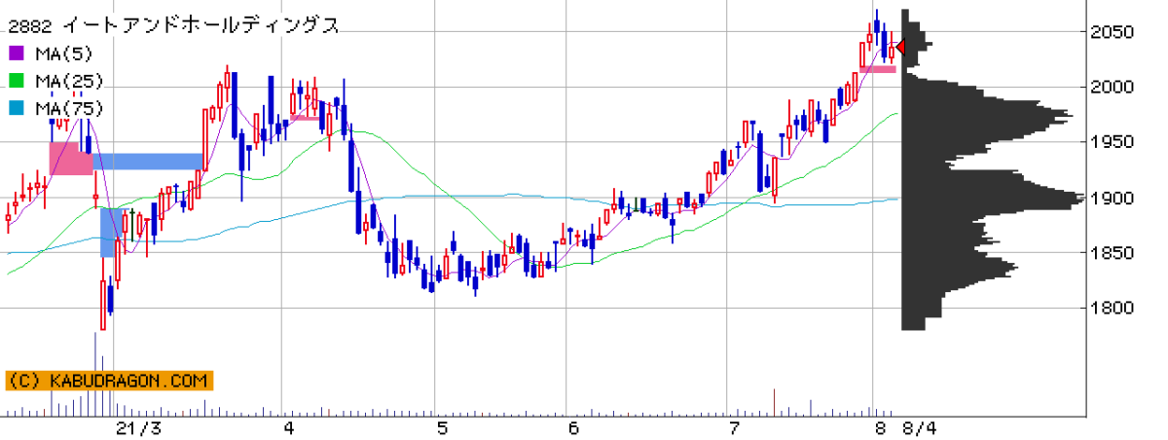
Task: Click the long blue gap zone rectangle
Action: 148,161
